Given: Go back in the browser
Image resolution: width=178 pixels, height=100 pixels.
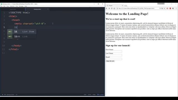Looking at the screenshot, I should (107, 8).
